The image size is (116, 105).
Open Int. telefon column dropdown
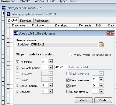click(51, 61)
